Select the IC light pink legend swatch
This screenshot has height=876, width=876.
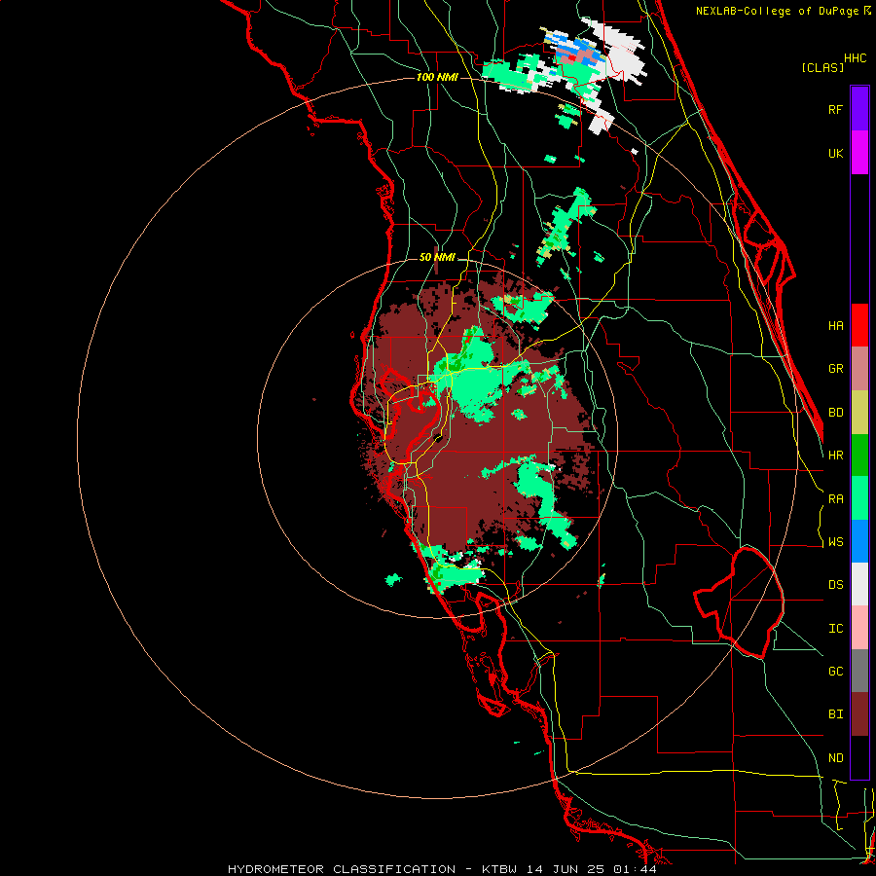pyautogui.click(x=859, y=628)
